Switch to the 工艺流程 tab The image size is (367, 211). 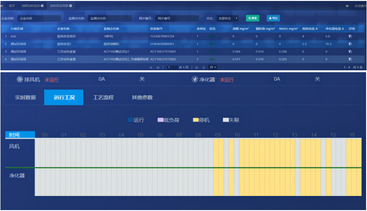103,98
